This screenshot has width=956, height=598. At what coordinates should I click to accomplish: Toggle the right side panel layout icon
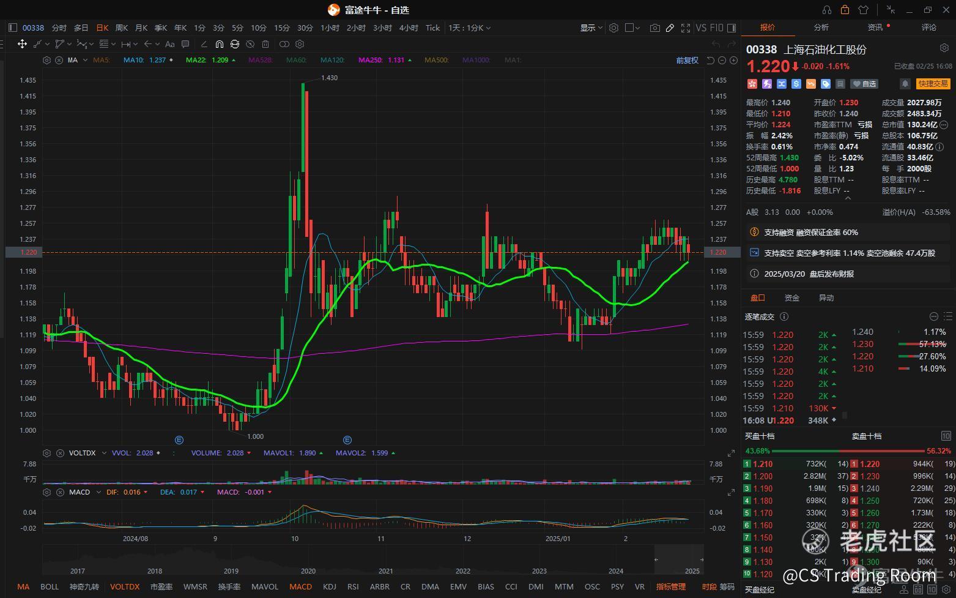731,28
